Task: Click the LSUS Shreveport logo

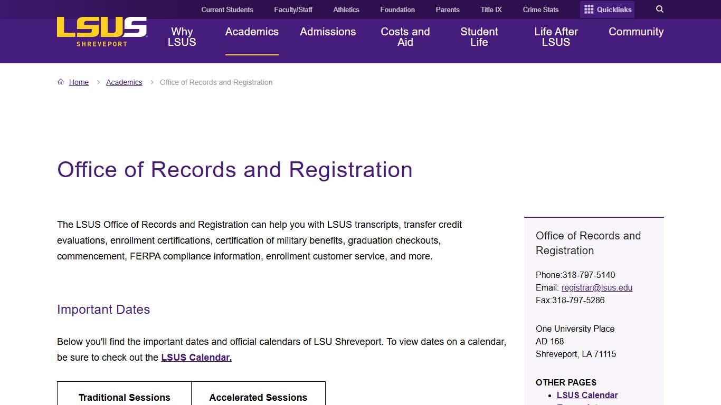Action: (101, 32)
